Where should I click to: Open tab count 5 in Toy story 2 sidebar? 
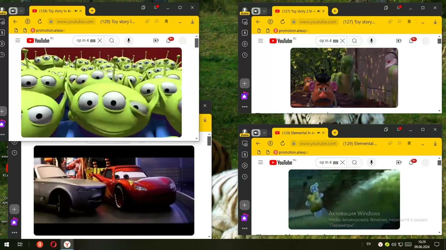click(245, 33)
